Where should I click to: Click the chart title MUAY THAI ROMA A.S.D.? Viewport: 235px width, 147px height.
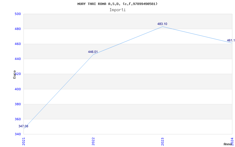[x=117, y=4]
